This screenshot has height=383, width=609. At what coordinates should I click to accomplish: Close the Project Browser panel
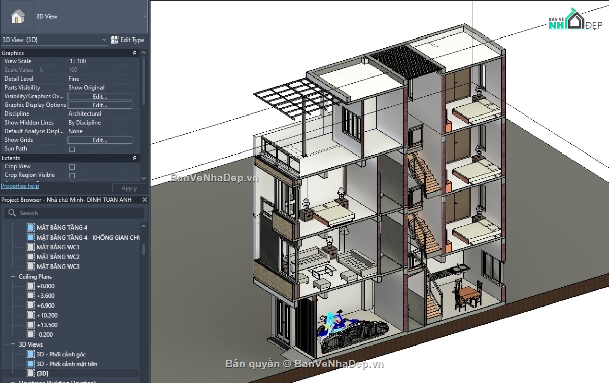(x=144, y=200)
